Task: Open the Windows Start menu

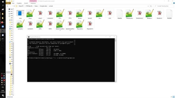Action: 3,2
